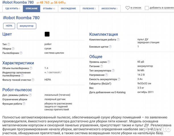Click the в список link
The image size is (174, 136).
136,8
